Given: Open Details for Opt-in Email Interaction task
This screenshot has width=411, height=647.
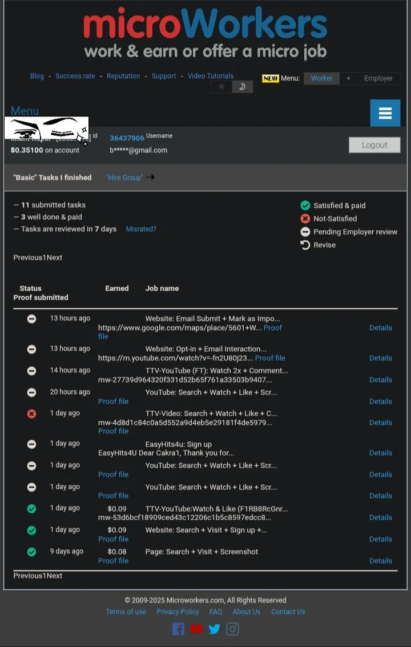Looking at the screenshot, I should (x=381, y=357).
